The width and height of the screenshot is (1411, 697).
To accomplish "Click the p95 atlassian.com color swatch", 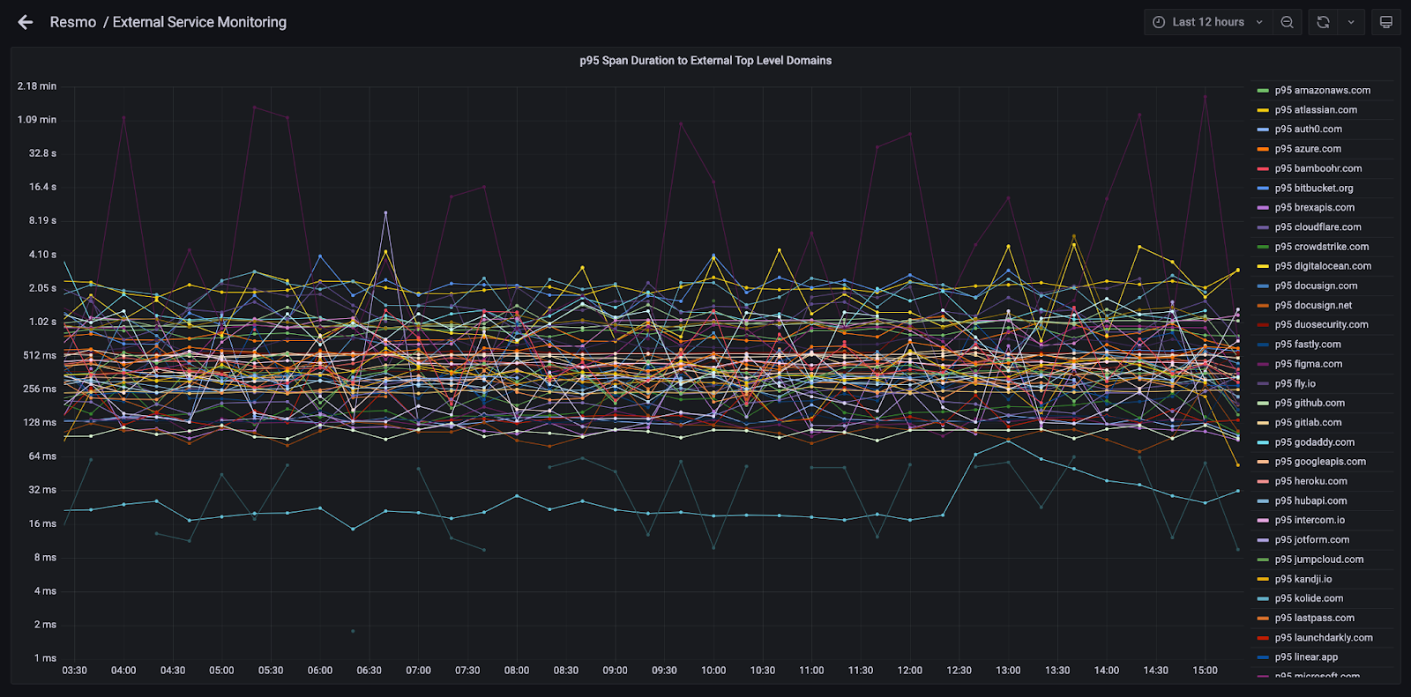I will pos(1263,110).
